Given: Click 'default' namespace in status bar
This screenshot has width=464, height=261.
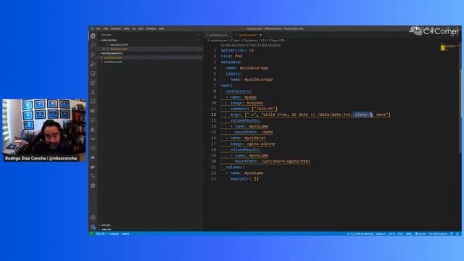Looking at the screenshot, I should 125,233.
